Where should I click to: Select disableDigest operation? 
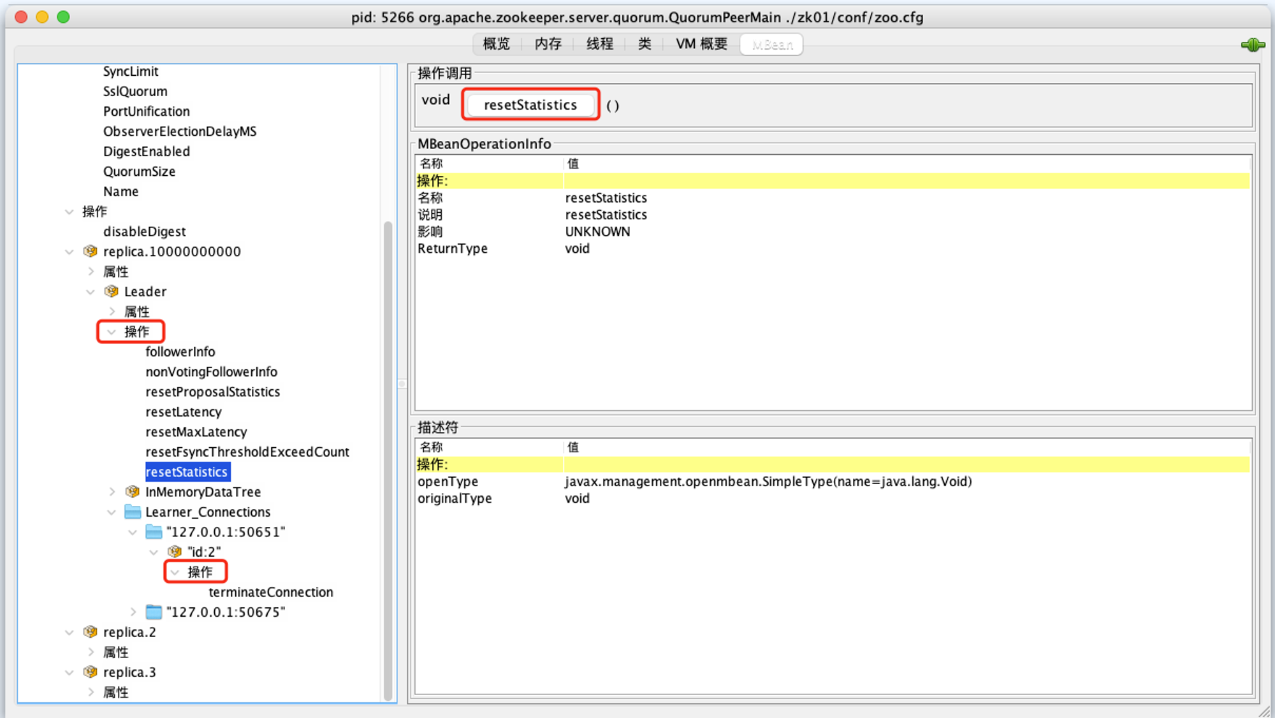145,231
